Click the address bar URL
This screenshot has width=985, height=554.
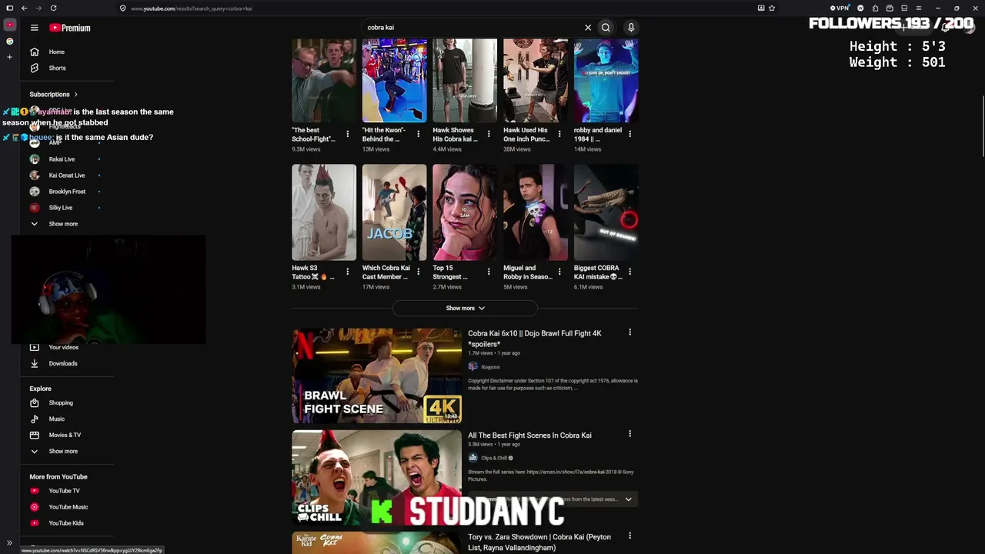(x=192, y=8)
